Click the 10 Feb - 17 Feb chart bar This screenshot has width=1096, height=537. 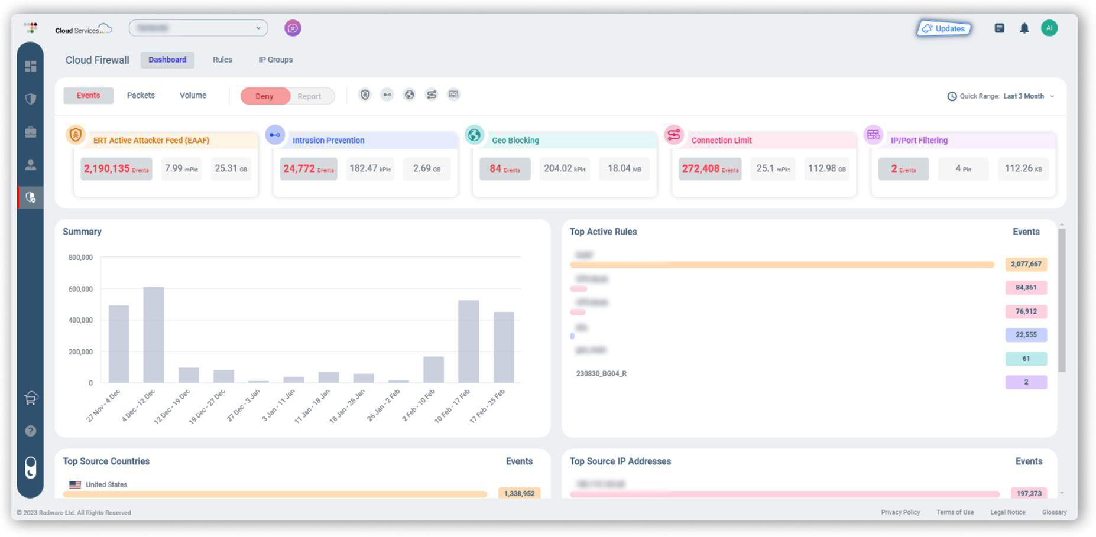pos(469,341)
